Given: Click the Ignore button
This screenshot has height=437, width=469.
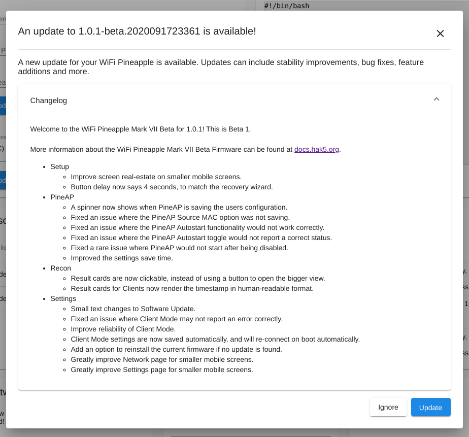Looking at the screenshot, I should (x=388, y=407).
